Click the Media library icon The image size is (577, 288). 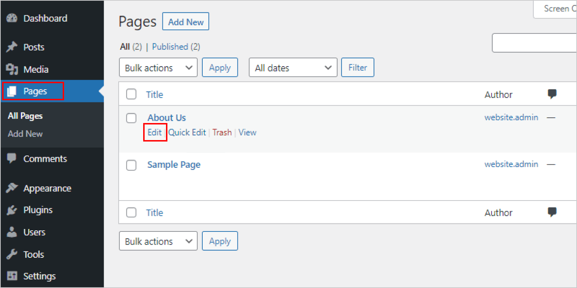pyautogui.click(x=12, y=69)
